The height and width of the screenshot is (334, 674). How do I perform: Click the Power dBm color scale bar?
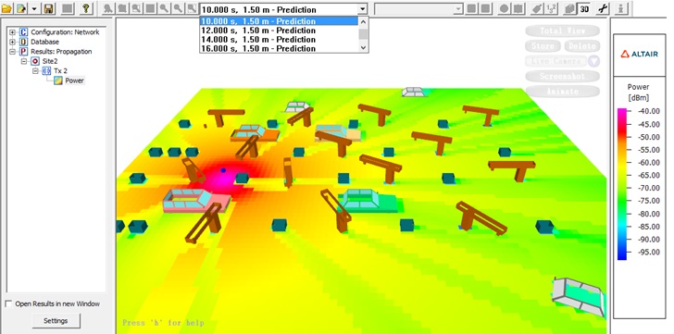(x=622, y=184)
